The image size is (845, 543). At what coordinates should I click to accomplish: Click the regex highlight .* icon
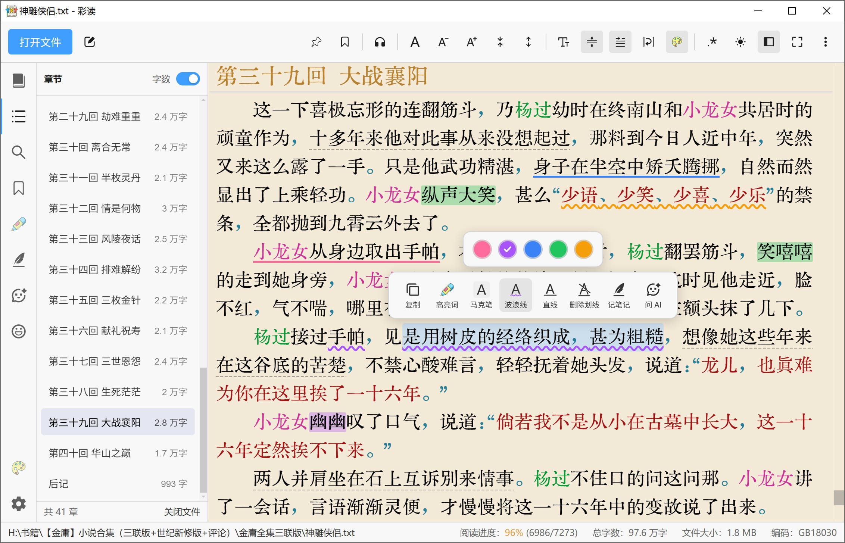coord(712,42)
